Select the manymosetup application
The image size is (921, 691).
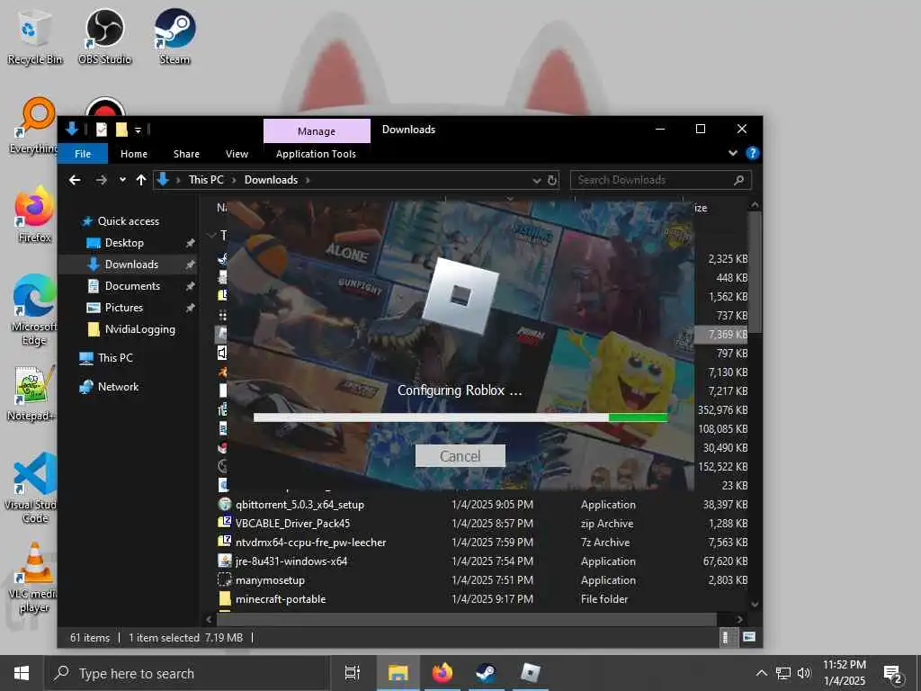(270, 580)
